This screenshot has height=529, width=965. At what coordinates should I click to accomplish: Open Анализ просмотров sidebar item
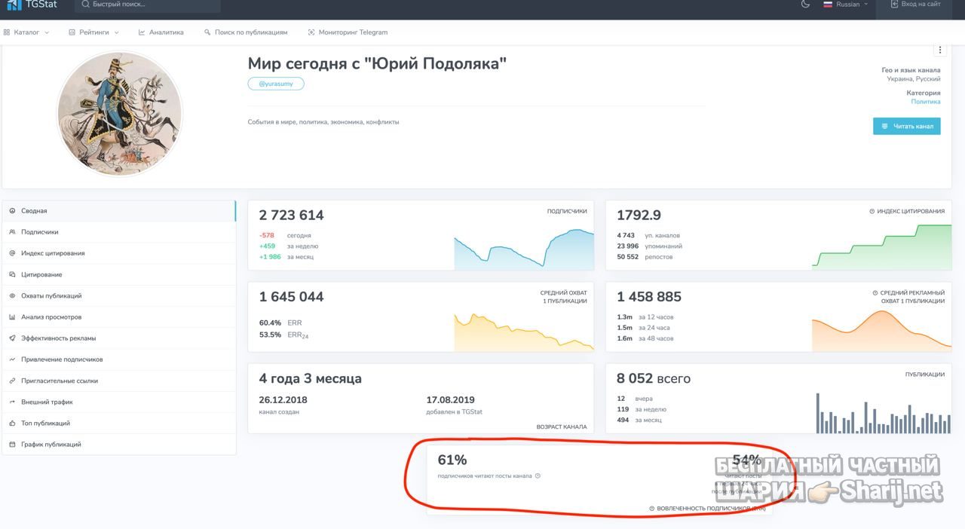118,317
